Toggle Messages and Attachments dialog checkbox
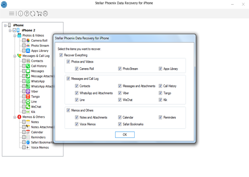The image size is (249, 177). click(120, 86)
